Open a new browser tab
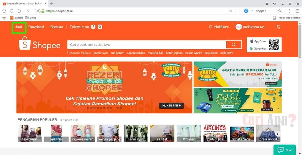The height and width of the screenshot is (155, 302). [x=52, y=3]
